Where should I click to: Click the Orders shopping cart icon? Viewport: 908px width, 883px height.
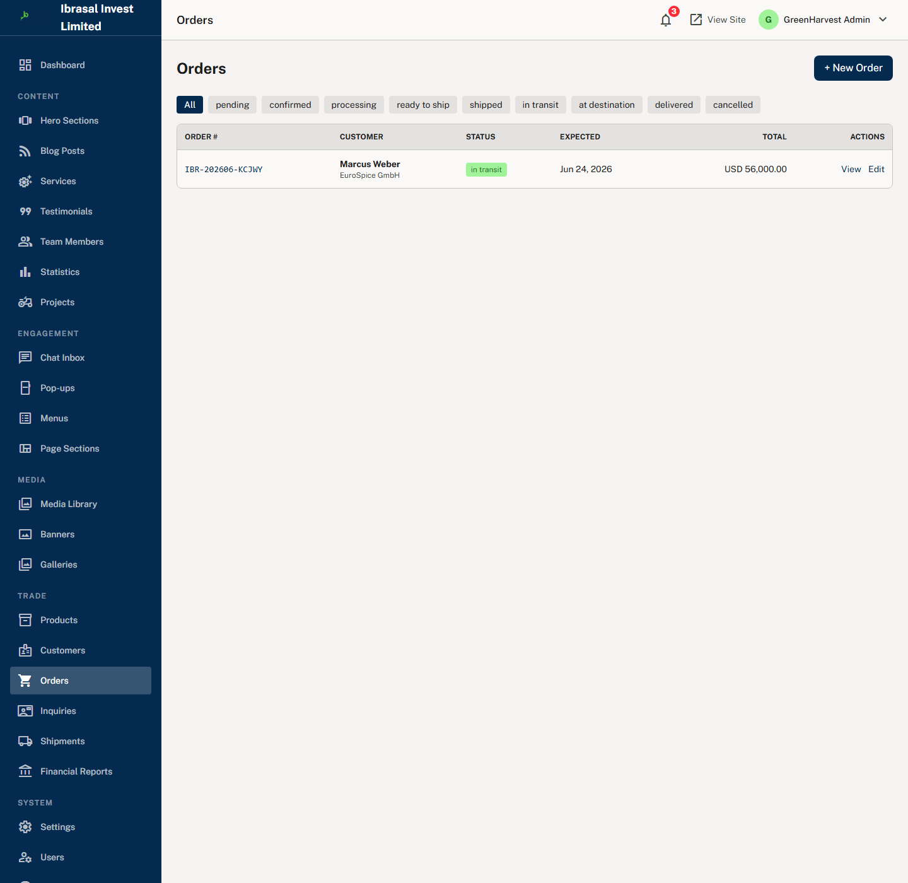(x=25, y=681)
